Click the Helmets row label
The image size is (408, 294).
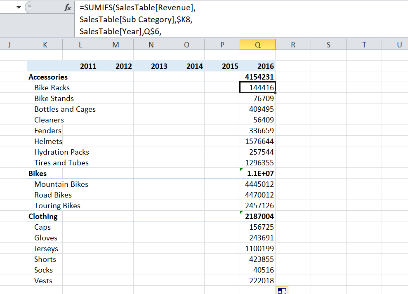coord(48,141)
